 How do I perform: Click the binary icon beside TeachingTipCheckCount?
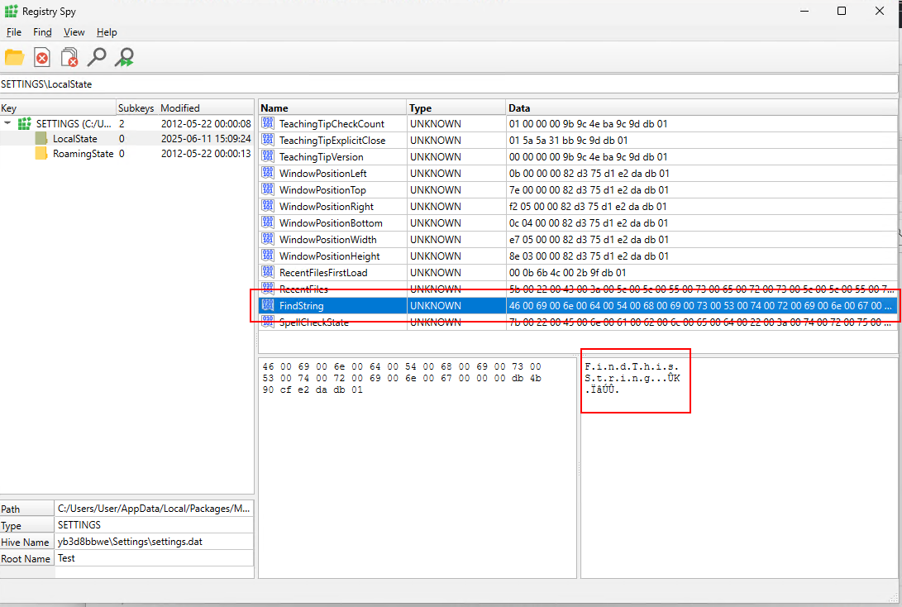click(268, 123)
